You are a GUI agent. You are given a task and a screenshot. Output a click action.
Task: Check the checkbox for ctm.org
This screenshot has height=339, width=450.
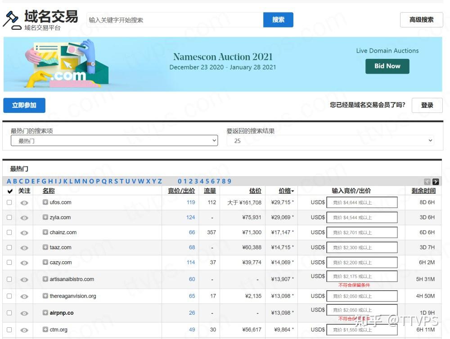(9, 330)
